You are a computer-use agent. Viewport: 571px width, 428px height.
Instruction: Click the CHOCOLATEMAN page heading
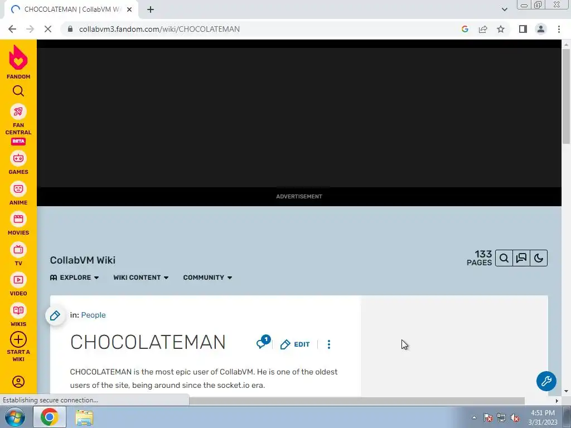pos(148,342)
